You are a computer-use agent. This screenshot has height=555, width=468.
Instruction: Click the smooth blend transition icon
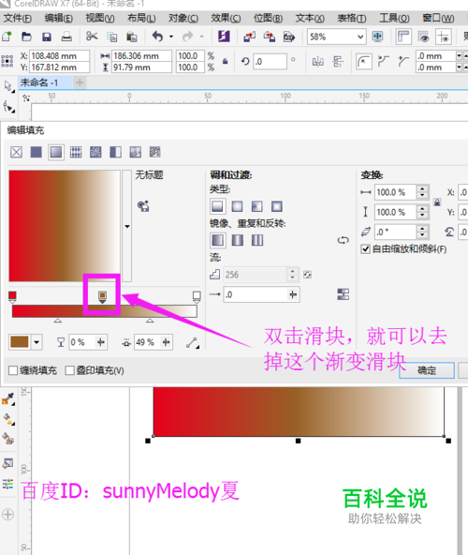coord(343,294)
